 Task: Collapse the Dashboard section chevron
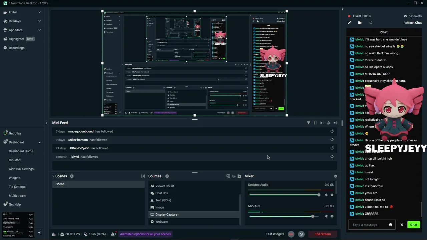(x=39, y=142)
